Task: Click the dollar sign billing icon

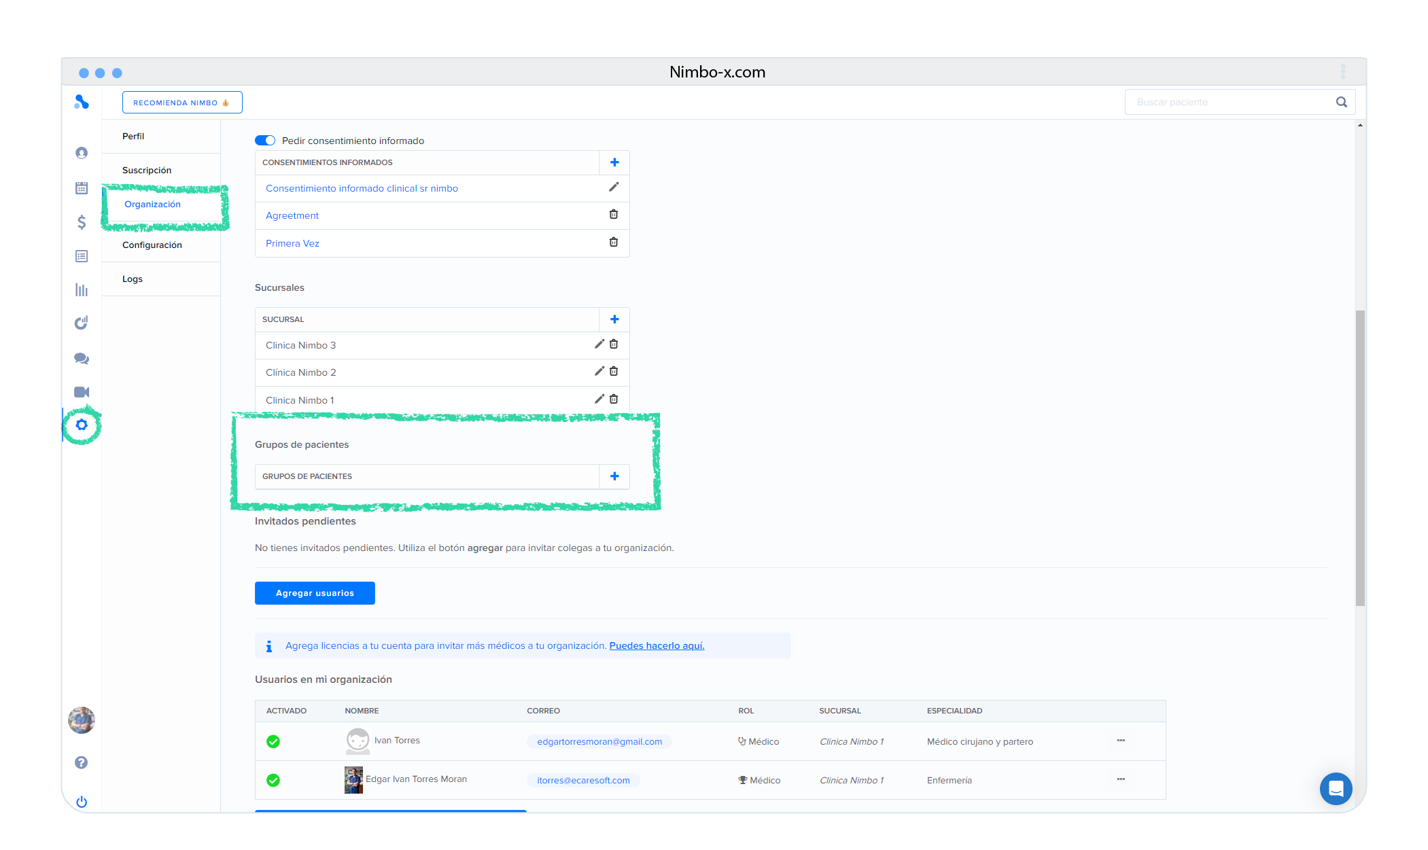Action: pos(82,222)
